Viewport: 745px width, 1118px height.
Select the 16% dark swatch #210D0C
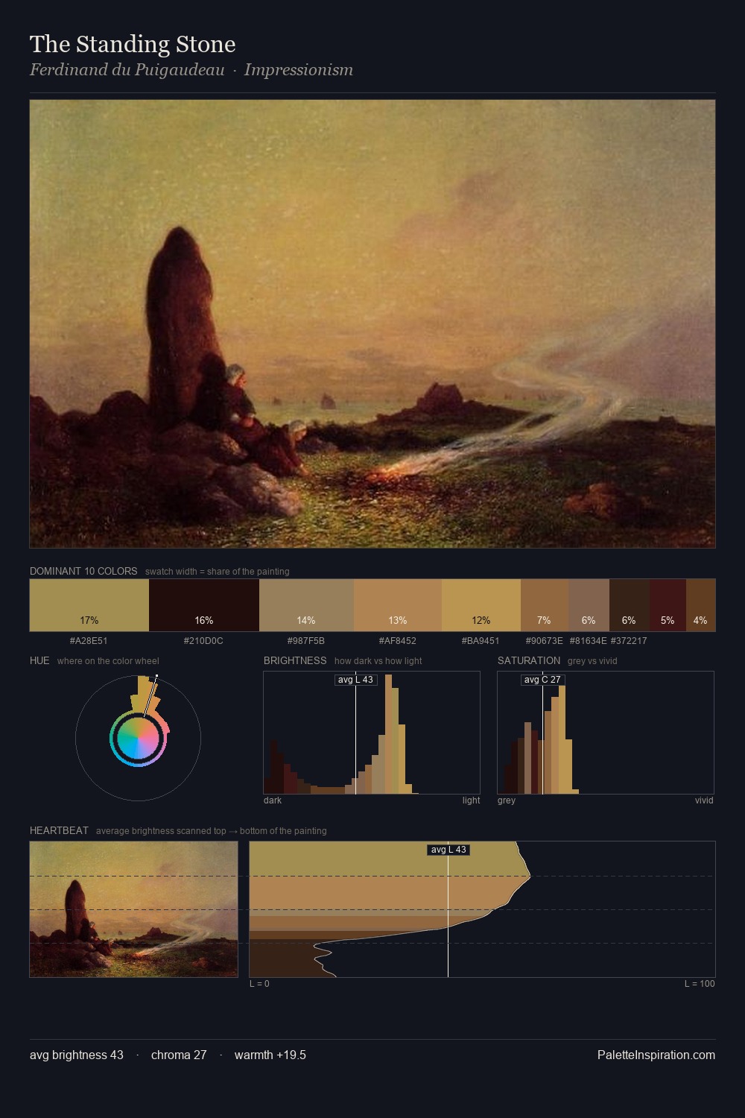204,605
